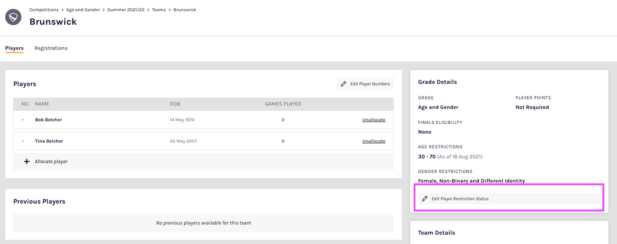Click the pencil icon in Edit Player Numbers
The width and height of the screenshot is (617, 244).
(x=344, y=84)
